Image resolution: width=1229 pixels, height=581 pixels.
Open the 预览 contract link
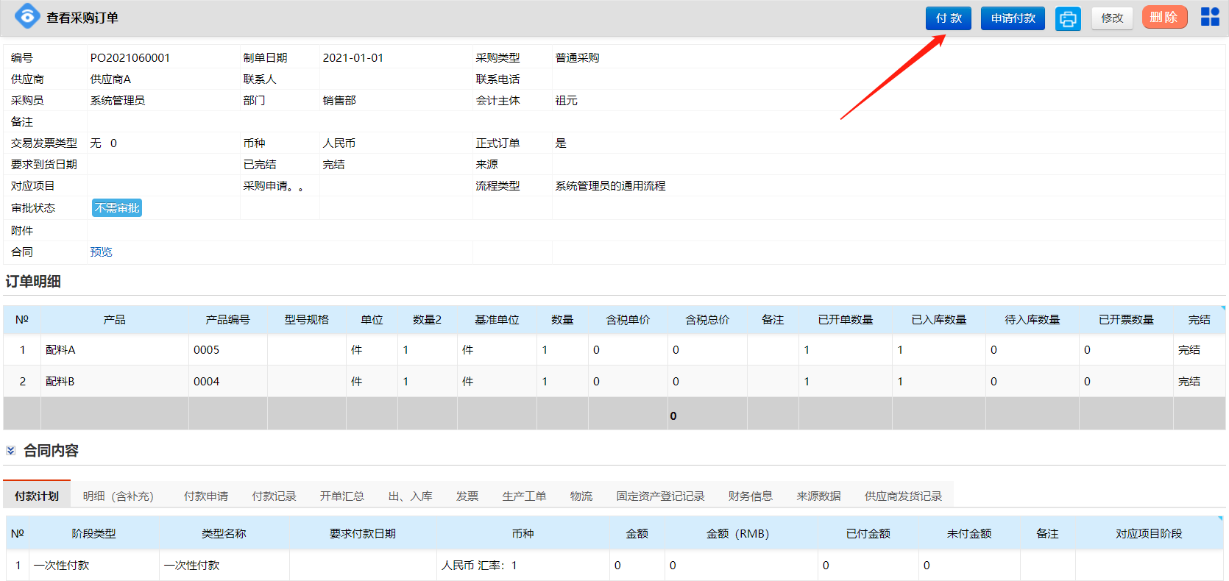click(x=101, y=252)
